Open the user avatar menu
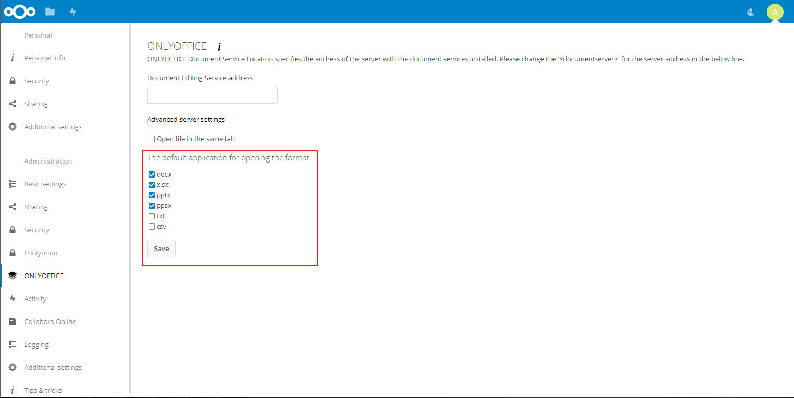This screenshot has width=794, height=398. tap(775, 11)
